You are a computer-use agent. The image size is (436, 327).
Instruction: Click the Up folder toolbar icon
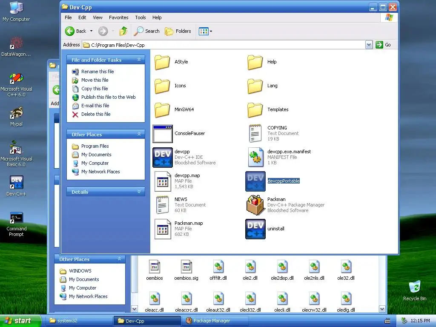pos(123,31)
